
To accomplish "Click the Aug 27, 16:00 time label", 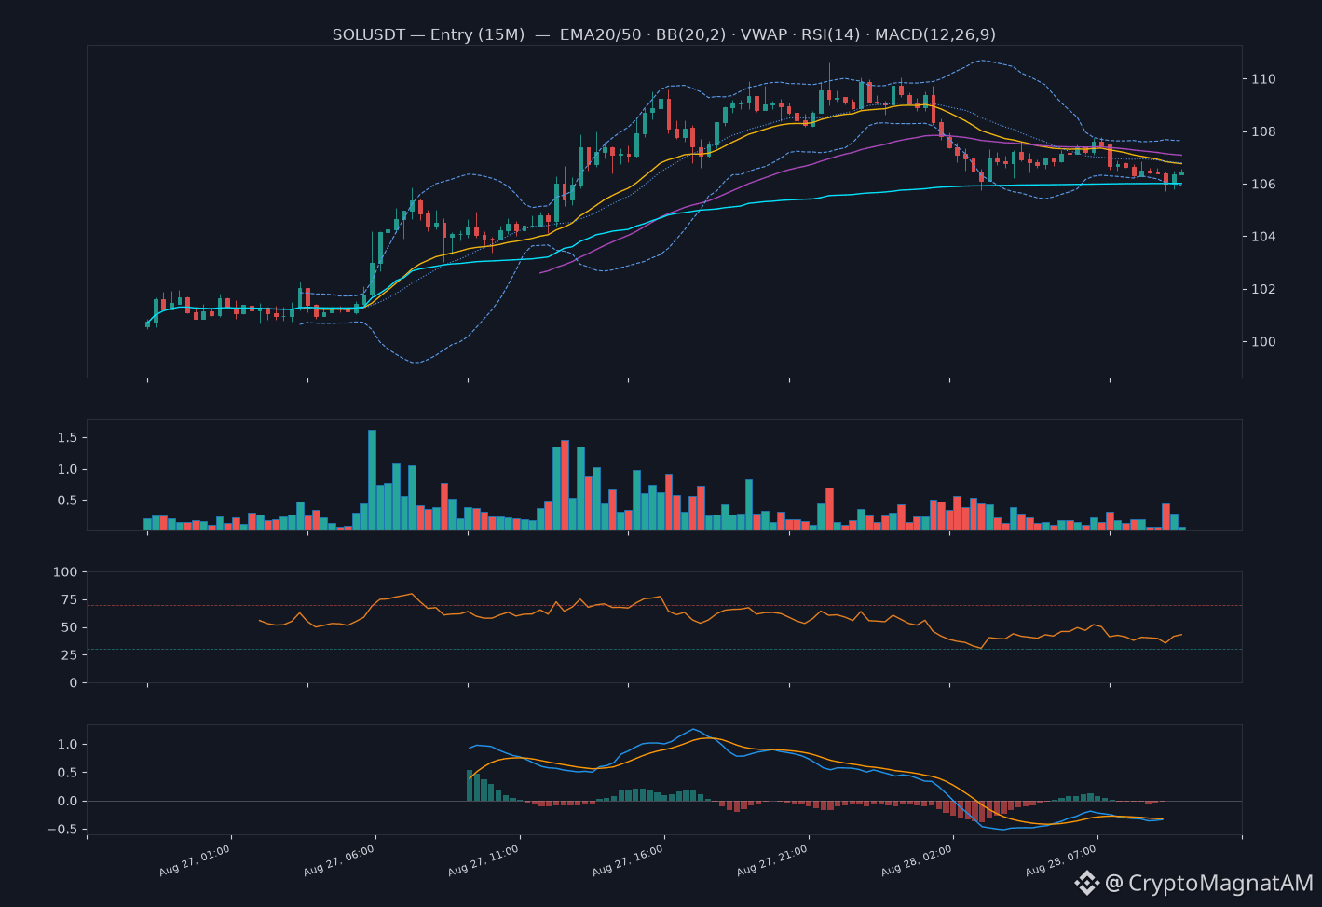I will (x=628, y=860).
